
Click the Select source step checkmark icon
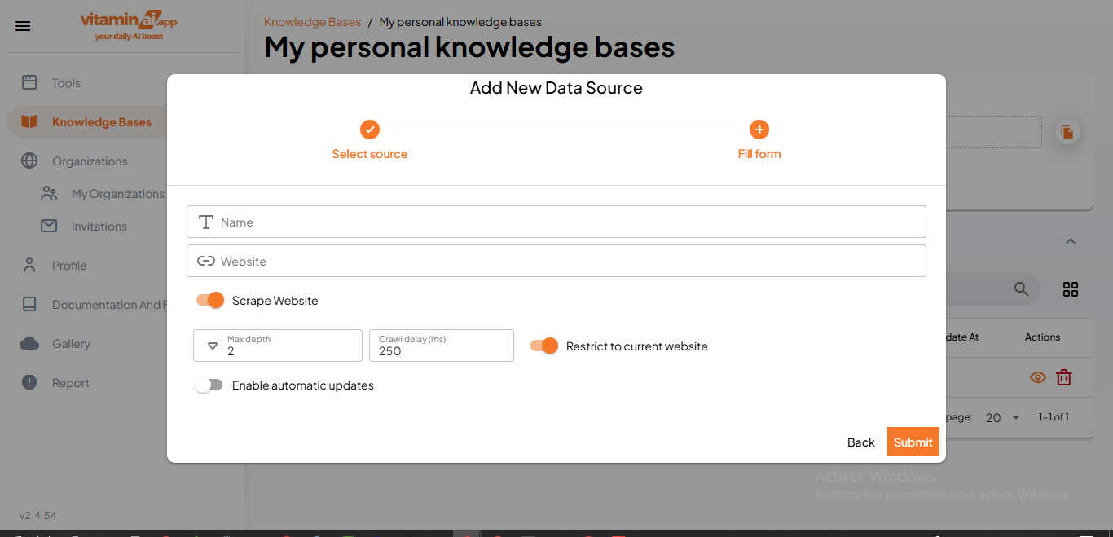click(x=370, y=130)
